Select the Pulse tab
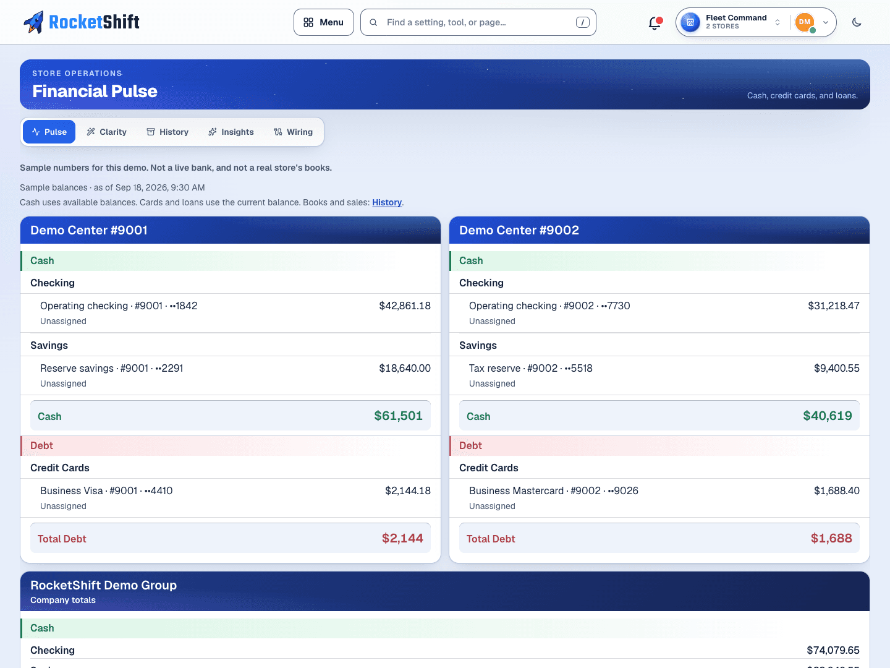 (x=49, y=132)
